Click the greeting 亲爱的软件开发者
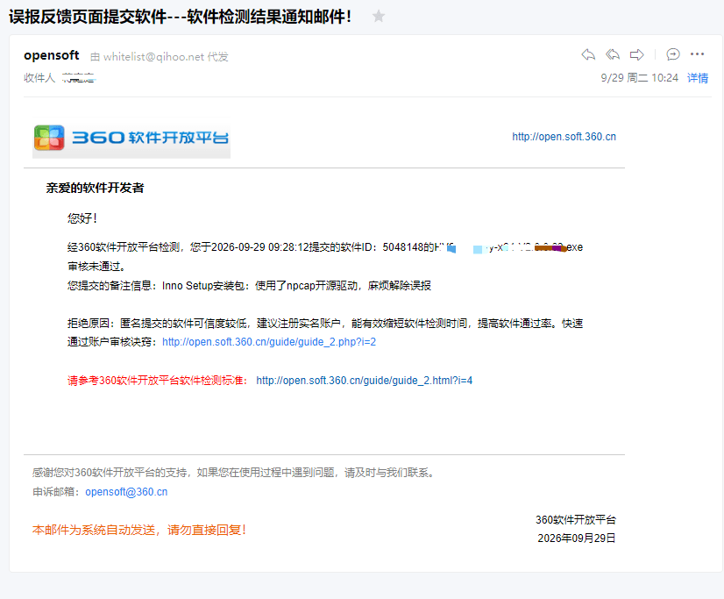This screenshot has width=724, height=599. [95, 188]
